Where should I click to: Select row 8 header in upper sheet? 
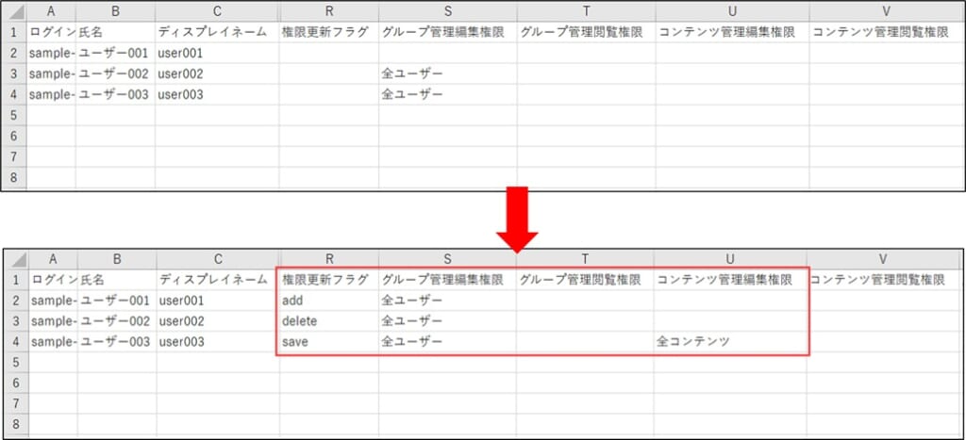tap(14, 177)
